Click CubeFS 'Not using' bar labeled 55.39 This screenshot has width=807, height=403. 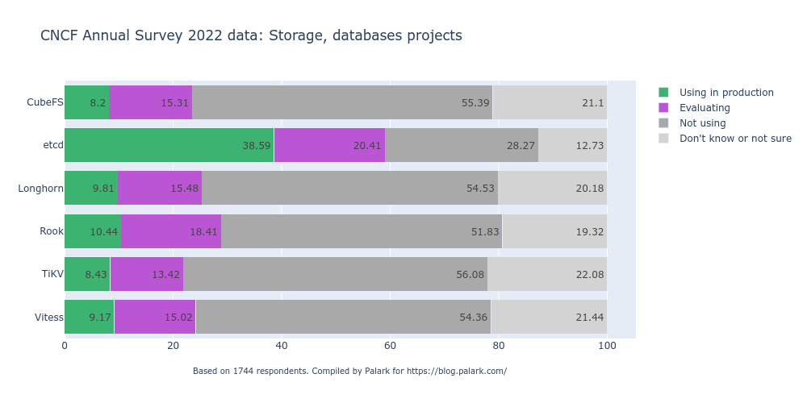pyautogui.click(x=342, y=102)
